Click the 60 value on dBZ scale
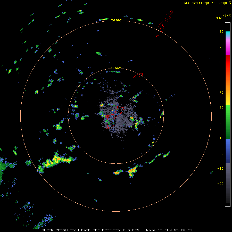The height and width of the screenshot is (232, 232). pos(221,62)
